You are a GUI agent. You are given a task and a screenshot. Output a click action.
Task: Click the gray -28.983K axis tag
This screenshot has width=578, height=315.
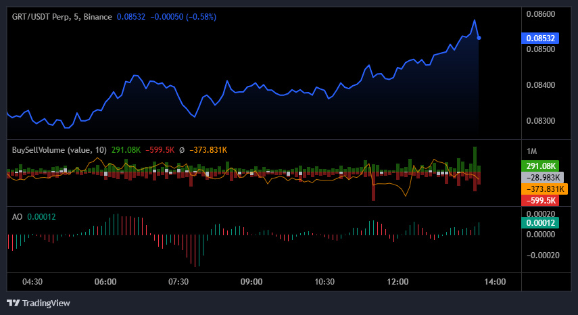pyautogui.click(x=541, y=177)
